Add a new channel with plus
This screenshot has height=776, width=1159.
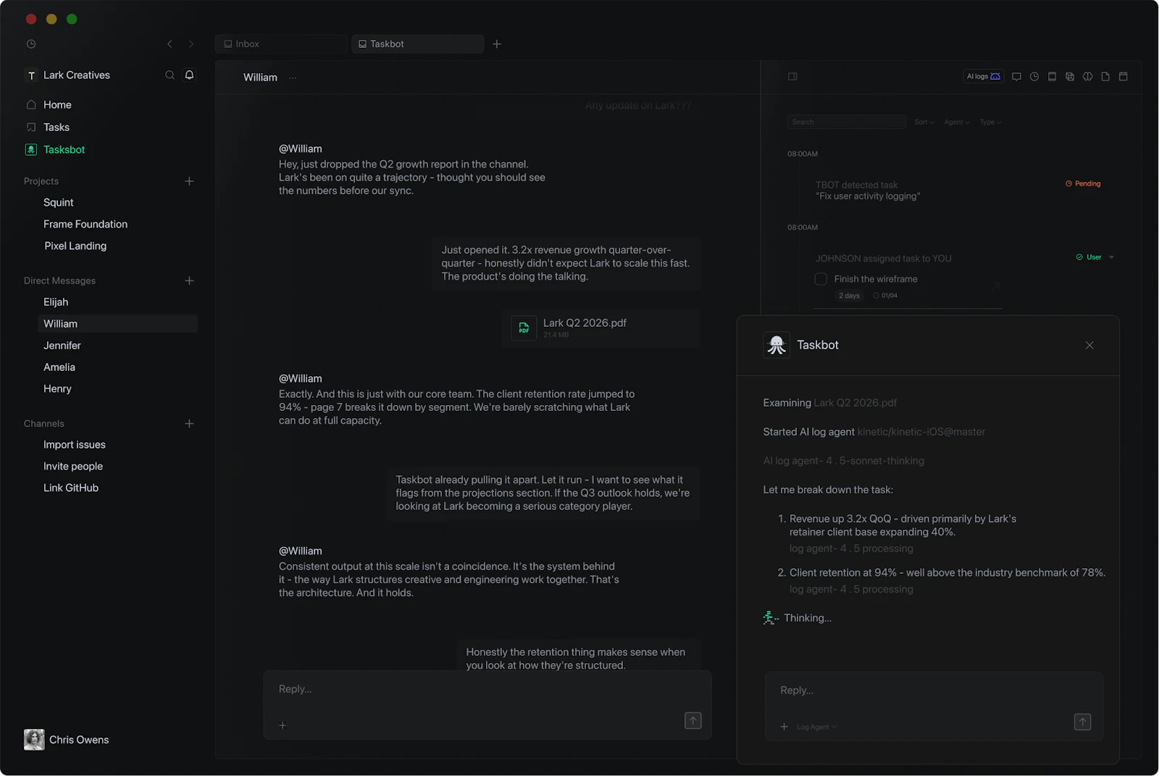pos(189,423)
